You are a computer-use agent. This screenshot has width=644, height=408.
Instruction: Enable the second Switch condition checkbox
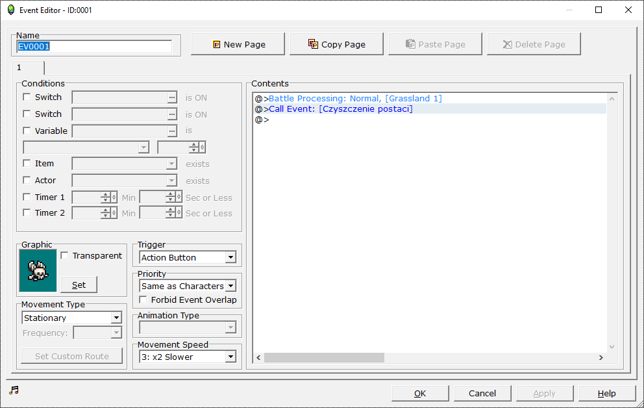[27, 114]
